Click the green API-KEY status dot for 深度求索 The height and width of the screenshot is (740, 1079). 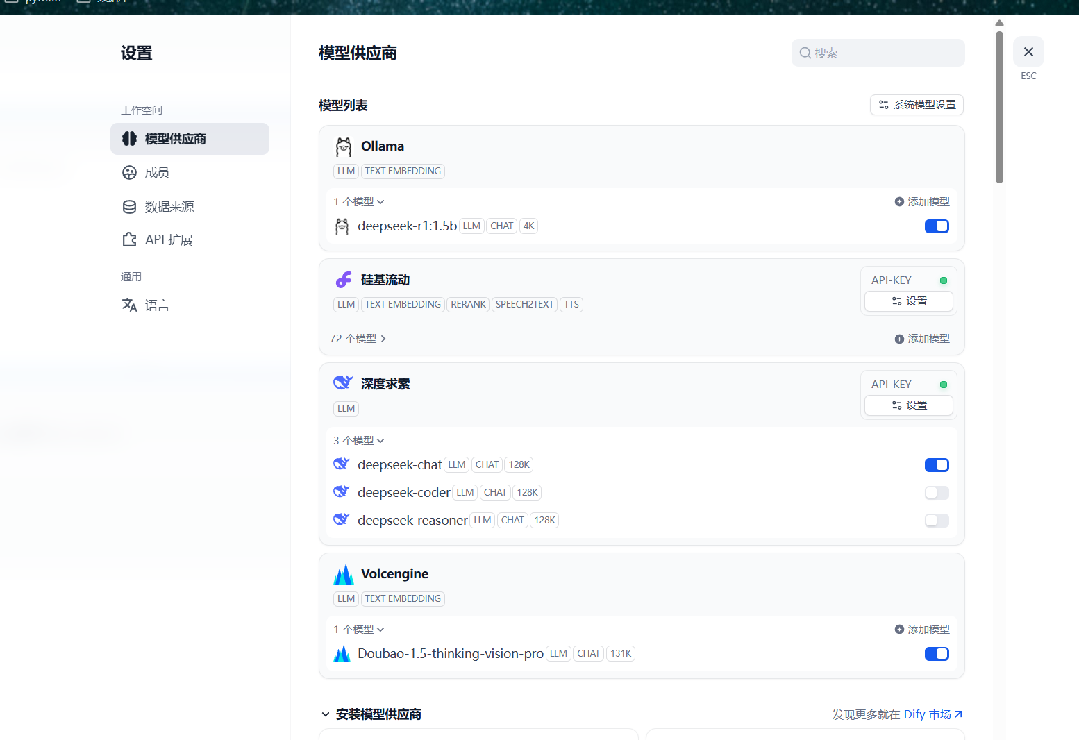pyautogui.click(x=944, y=385)
